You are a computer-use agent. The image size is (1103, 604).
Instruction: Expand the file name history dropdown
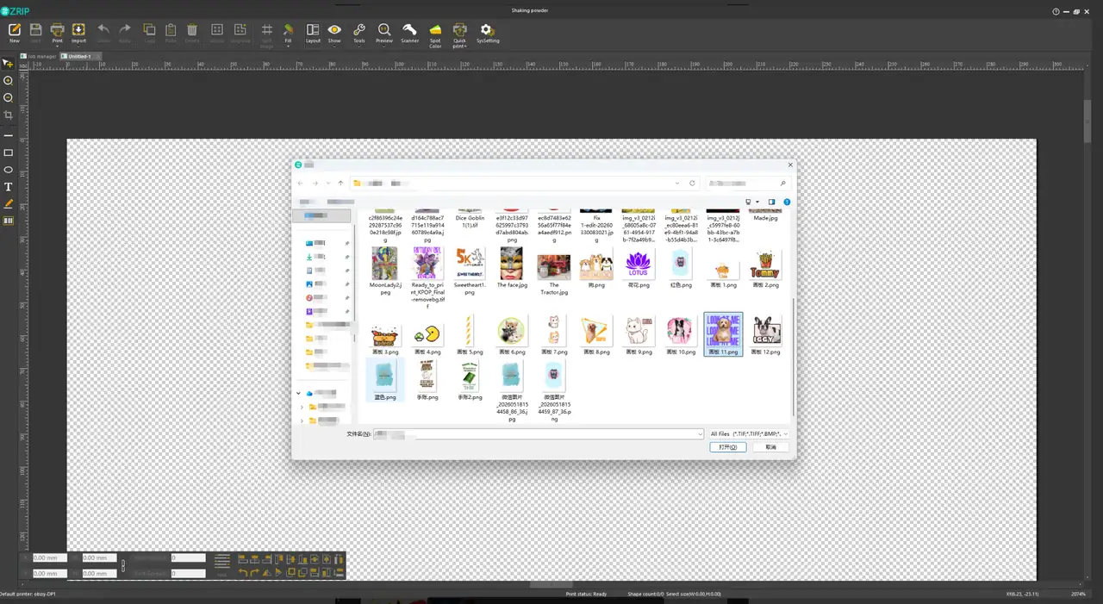click(x=700, y=434)
